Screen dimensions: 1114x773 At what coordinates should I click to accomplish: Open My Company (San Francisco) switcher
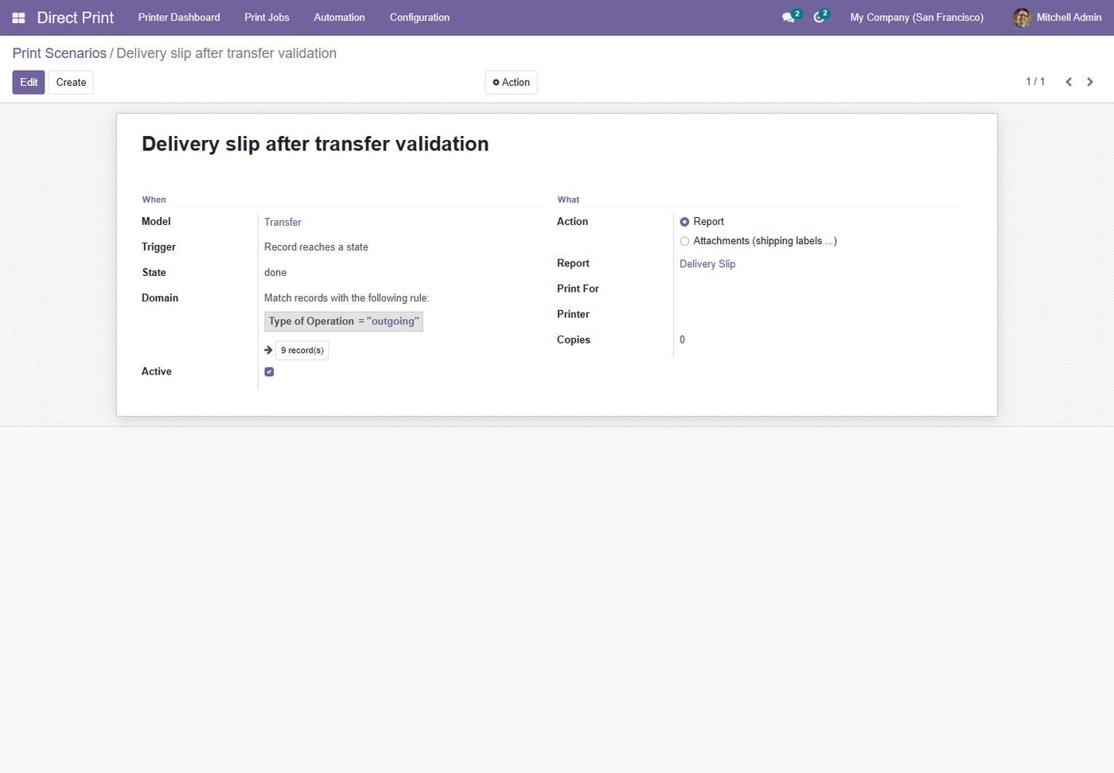(917, 17)
